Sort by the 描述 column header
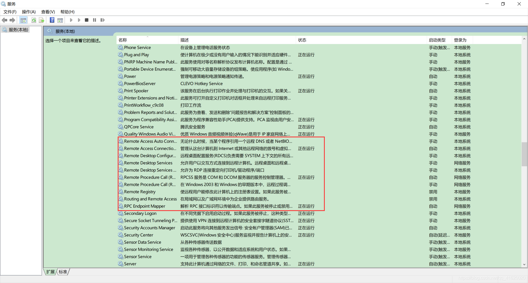This screenshot has width=528, height=283. (x=237, y=40)
